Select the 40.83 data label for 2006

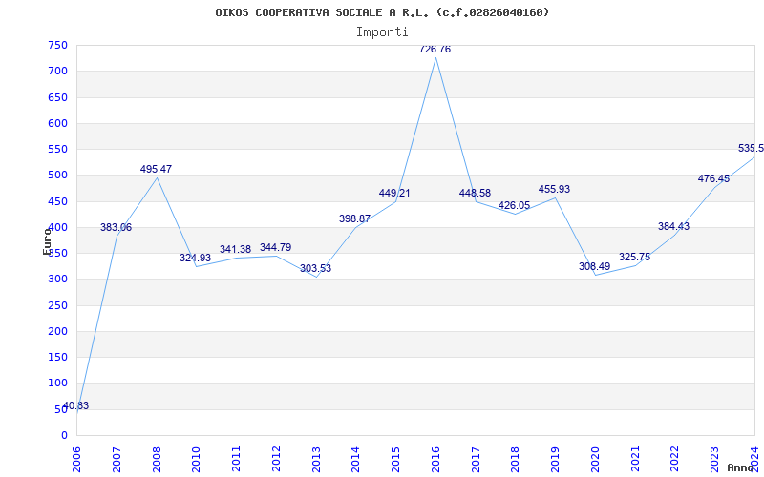point(76,406)
